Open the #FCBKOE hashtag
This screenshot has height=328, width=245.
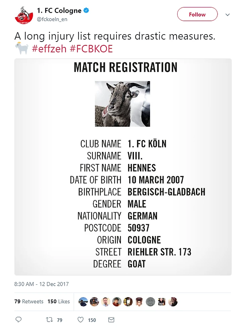coord(91,49)
